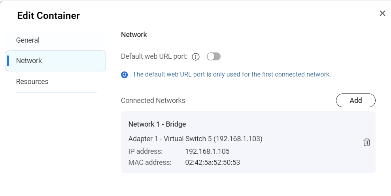This screenshot has height=196, width=391.
Task: Click the Connected Networks section label
Action: point(153,101)
